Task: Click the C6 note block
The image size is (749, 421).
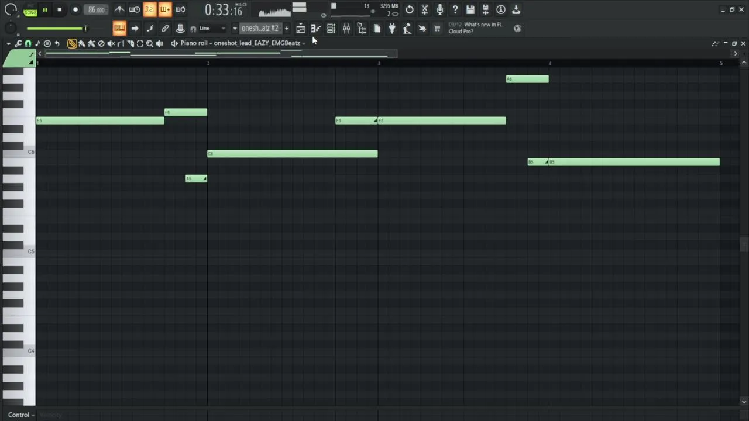Action: [293, 154]
